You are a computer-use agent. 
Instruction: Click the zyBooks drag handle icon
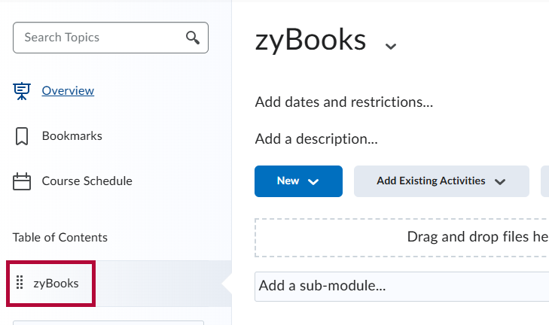pos(20,284)
